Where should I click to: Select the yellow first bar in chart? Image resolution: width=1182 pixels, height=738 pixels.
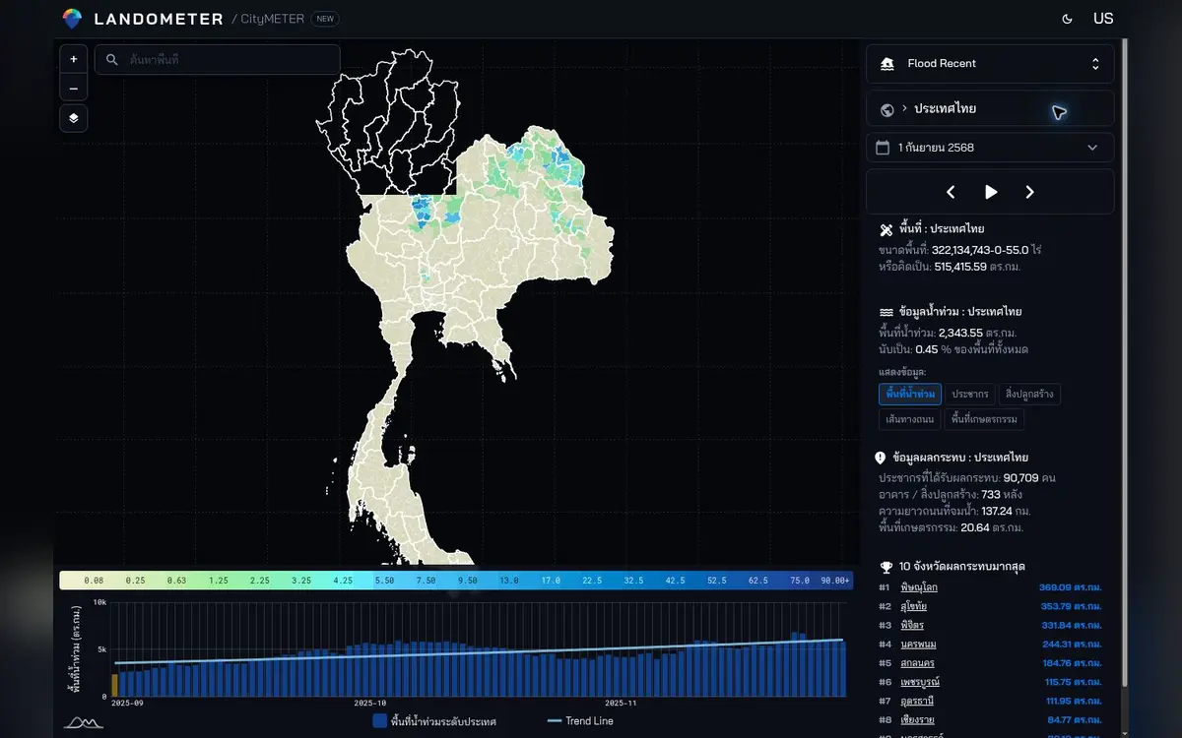114,685
